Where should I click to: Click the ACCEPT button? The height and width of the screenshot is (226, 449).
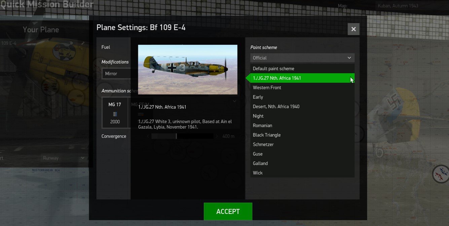tap(228, 211)
